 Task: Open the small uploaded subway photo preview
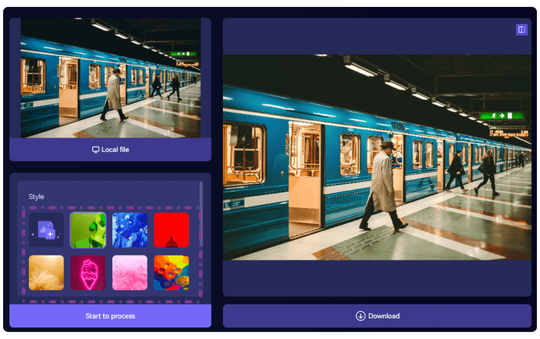pos(111,78)
